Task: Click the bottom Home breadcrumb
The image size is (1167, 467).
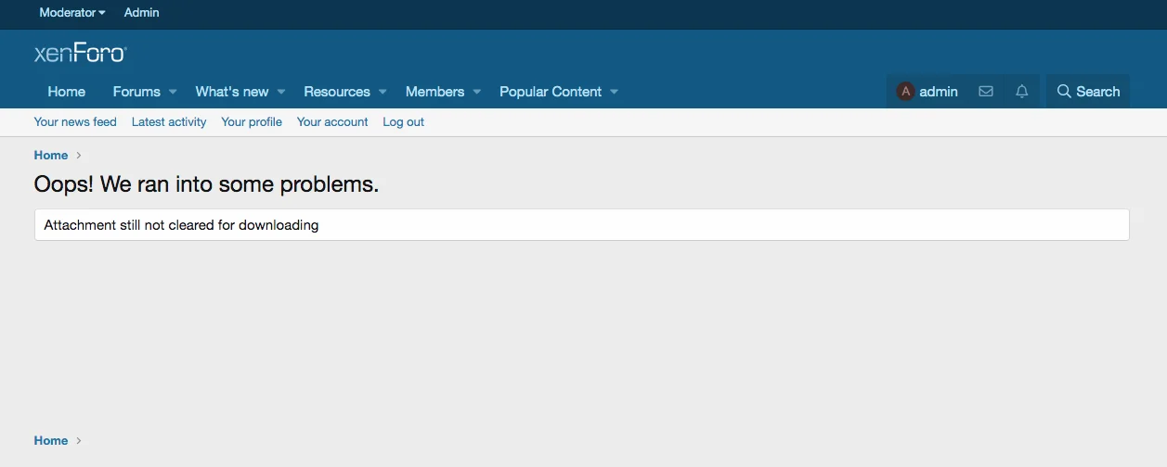Action: click(51, 441)
